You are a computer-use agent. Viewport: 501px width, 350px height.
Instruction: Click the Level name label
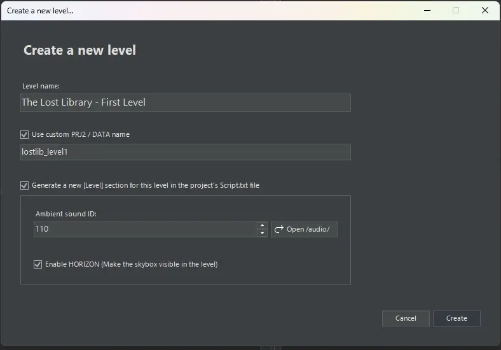[x=41, y=86]
